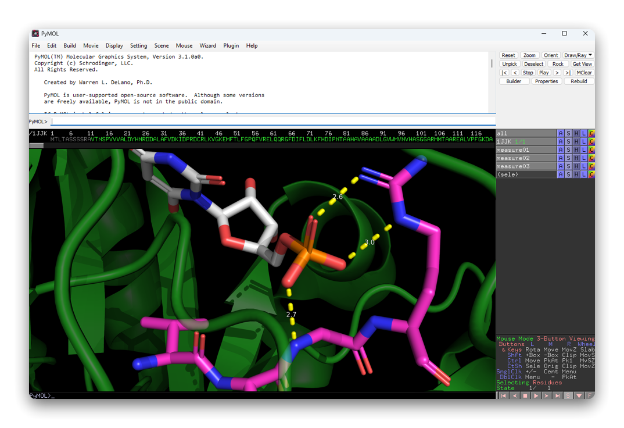The image size is (624, 428).
Task: Open the Hide menu for measure02
Action: point(576,158)
